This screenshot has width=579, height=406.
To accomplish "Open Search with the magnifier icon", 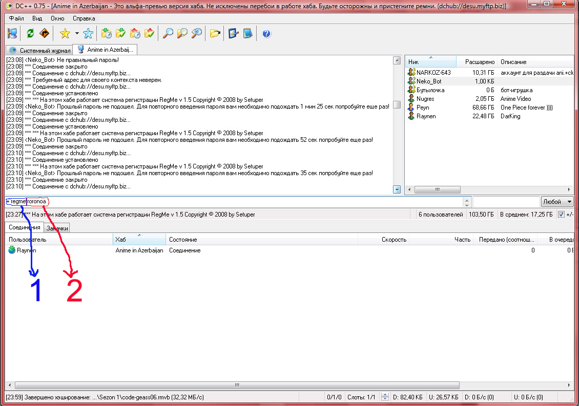I will 168,34.
